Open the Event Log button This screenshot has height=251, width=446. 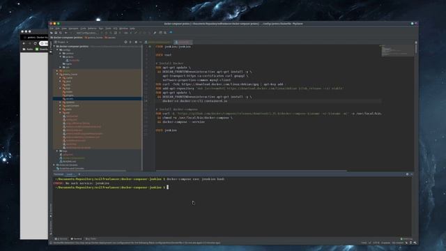tap(406, 238)
